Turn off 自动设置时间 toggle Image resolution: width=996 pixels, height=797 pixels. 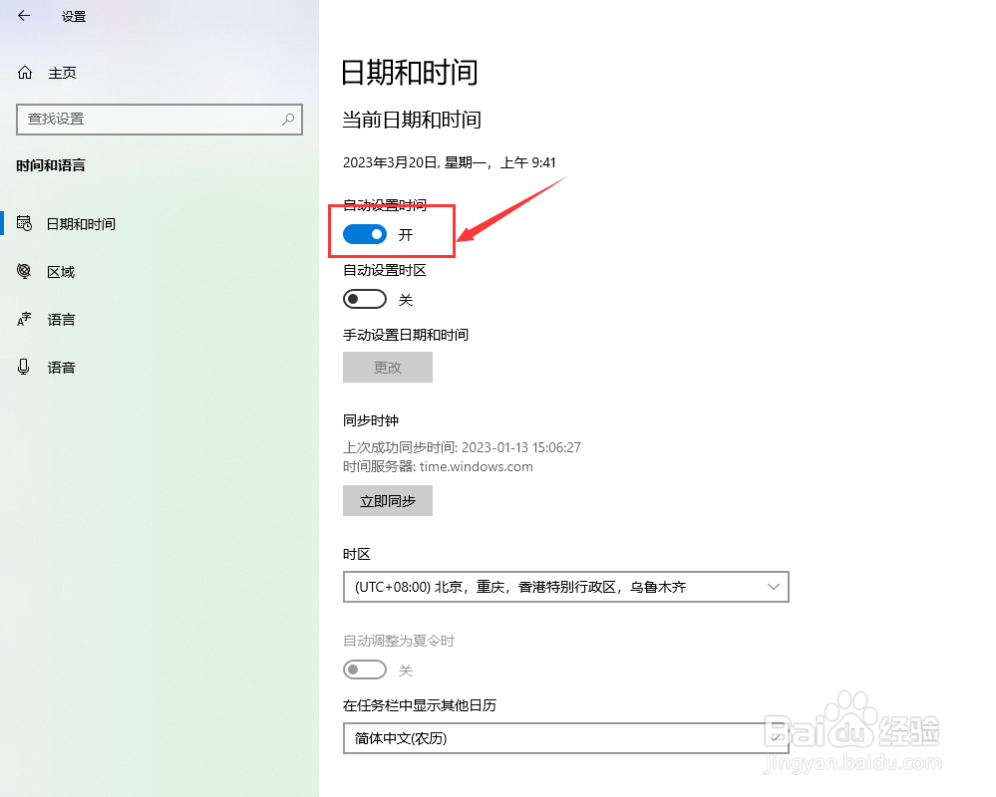point(365,235)
